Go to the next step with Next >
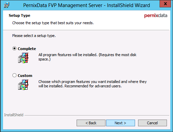The height and width of the screenshot is (132, 173). 121,123
